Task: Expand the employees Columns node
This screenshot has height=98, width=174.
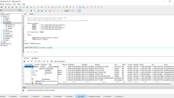Action: click(x=4, y=25)
